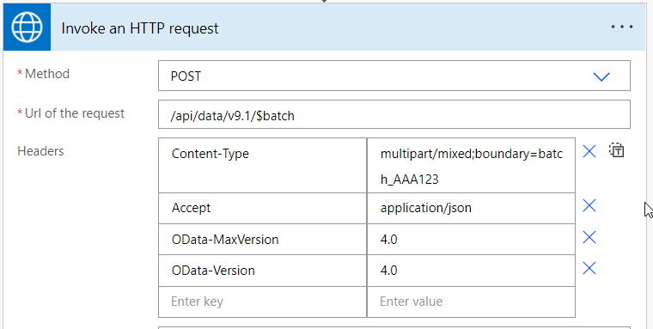The width and height of the screenshot is (653, 329).
Task: Click the OData-Version 4.0 value cell
Action: pyautogui.click(x=471, y=271)
